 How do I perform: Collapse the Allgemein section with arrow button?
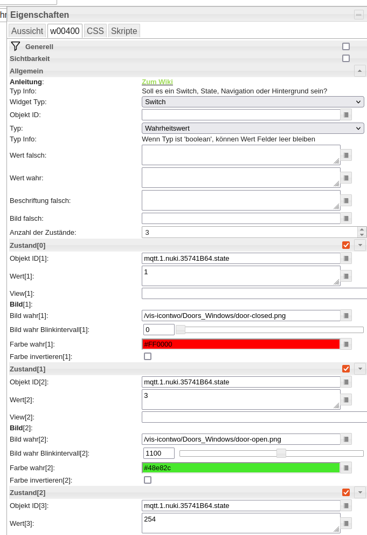[x=360, y=71]
